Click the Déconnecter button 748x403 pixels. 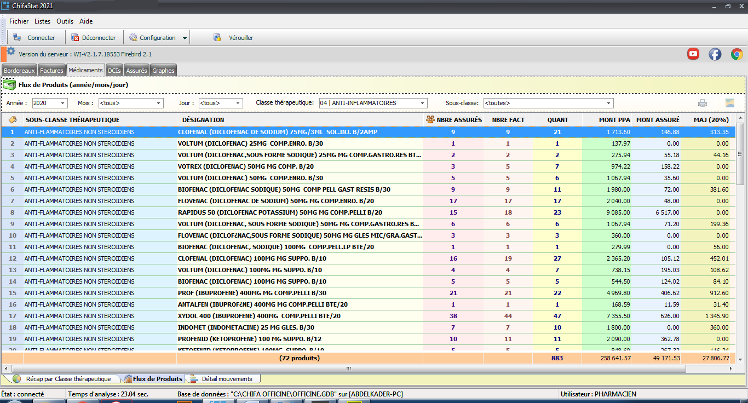93,38
